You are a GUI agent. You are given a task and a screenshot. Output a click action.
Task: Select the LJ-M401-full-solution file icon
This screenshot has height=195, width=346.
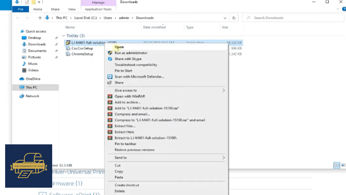(x=68, y=43)
